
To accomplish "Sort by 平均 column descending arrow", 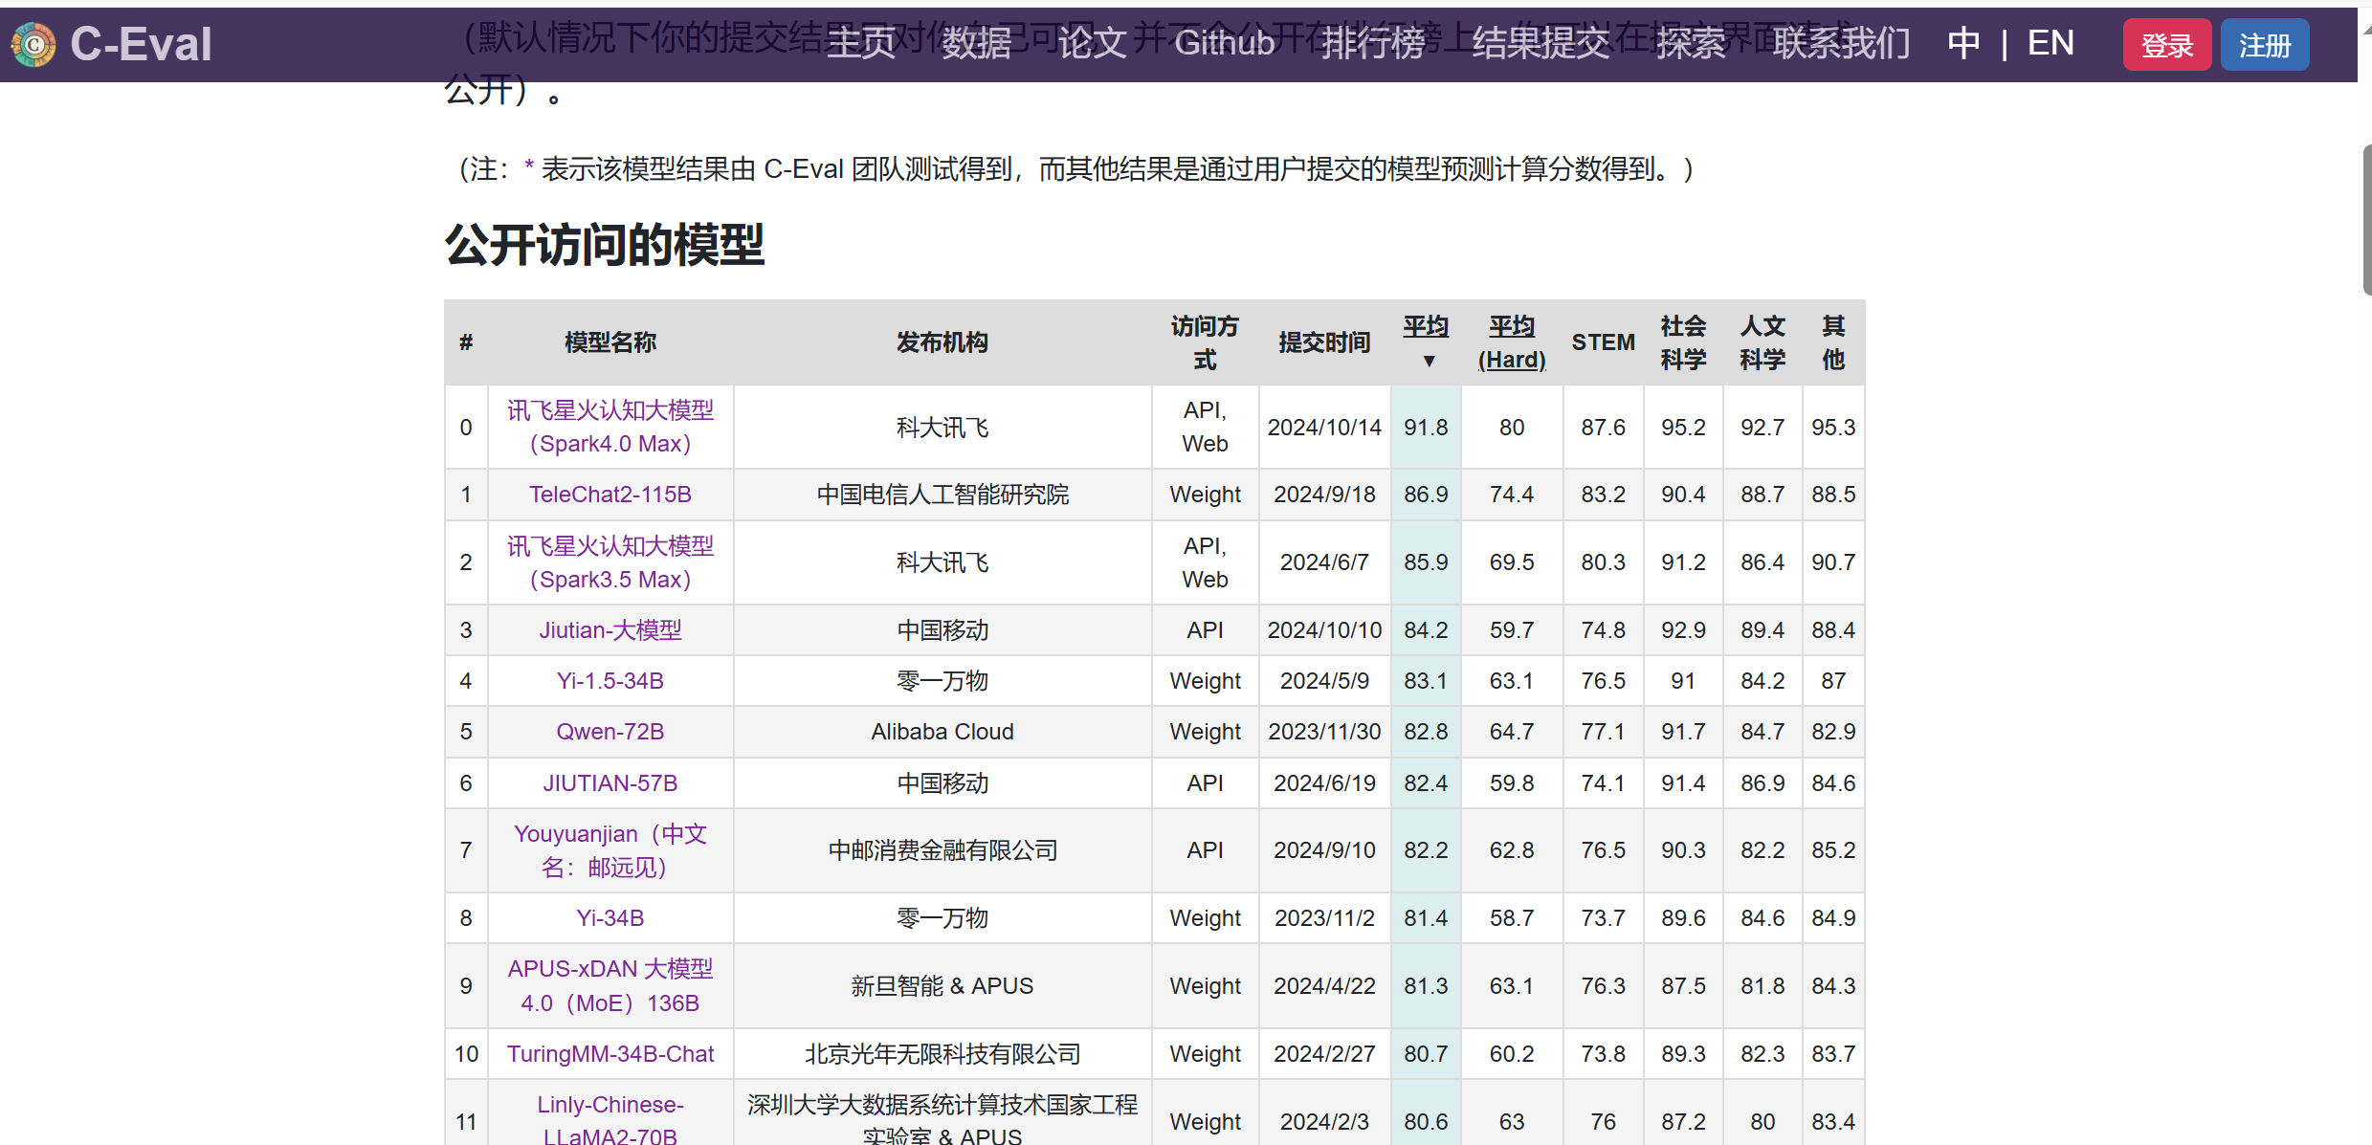I will tap(1428, 361).
